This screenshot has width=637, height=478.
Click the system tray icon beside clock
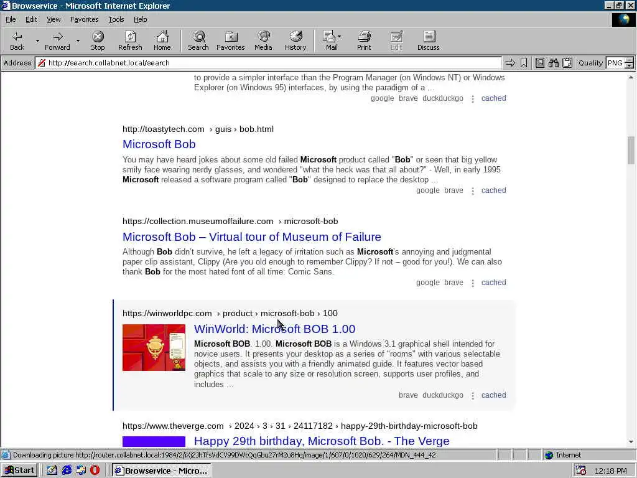coord(581,471)
